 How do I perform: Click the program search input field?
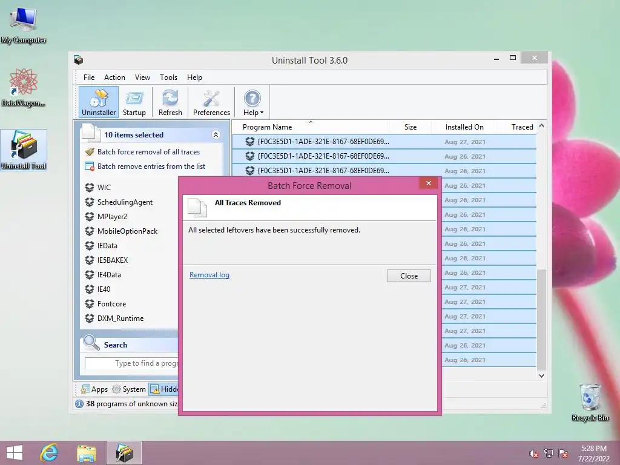131,363
